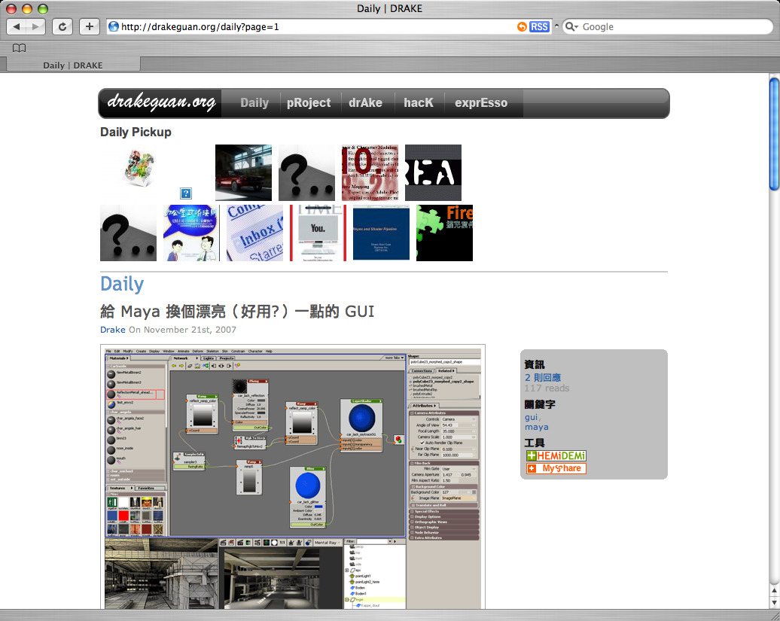This screenshot has height=621, width=780.
Task: Open the TIME 'You' cover thumbnail
Action: point(318,233)
